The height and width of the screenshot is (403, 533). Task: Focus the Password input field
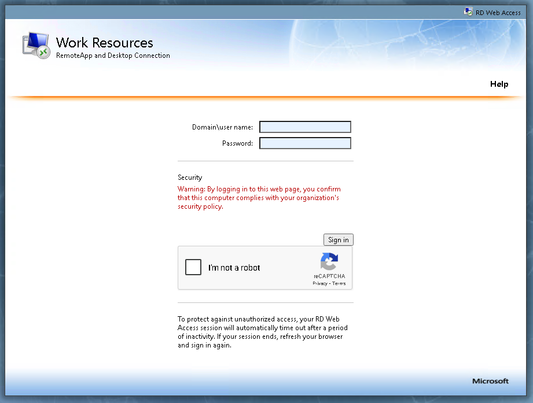pyautogui.click(x=305, y=143)
